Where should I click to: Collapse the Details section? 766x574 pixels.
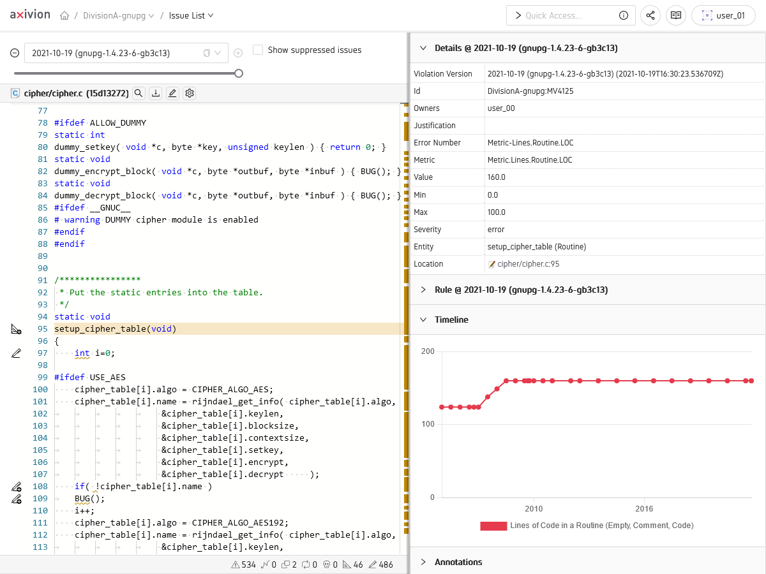pos(423,48)
